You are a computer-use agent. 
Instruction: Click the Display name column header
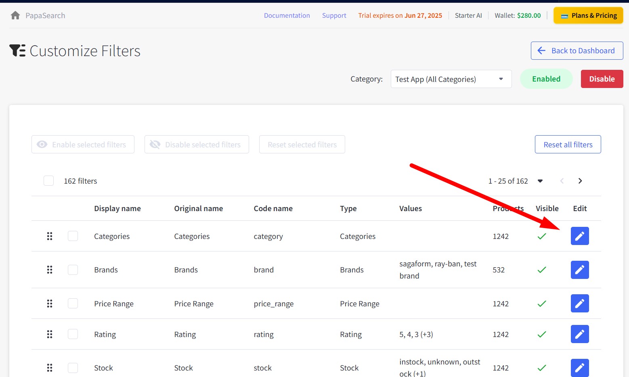point(117,208)
